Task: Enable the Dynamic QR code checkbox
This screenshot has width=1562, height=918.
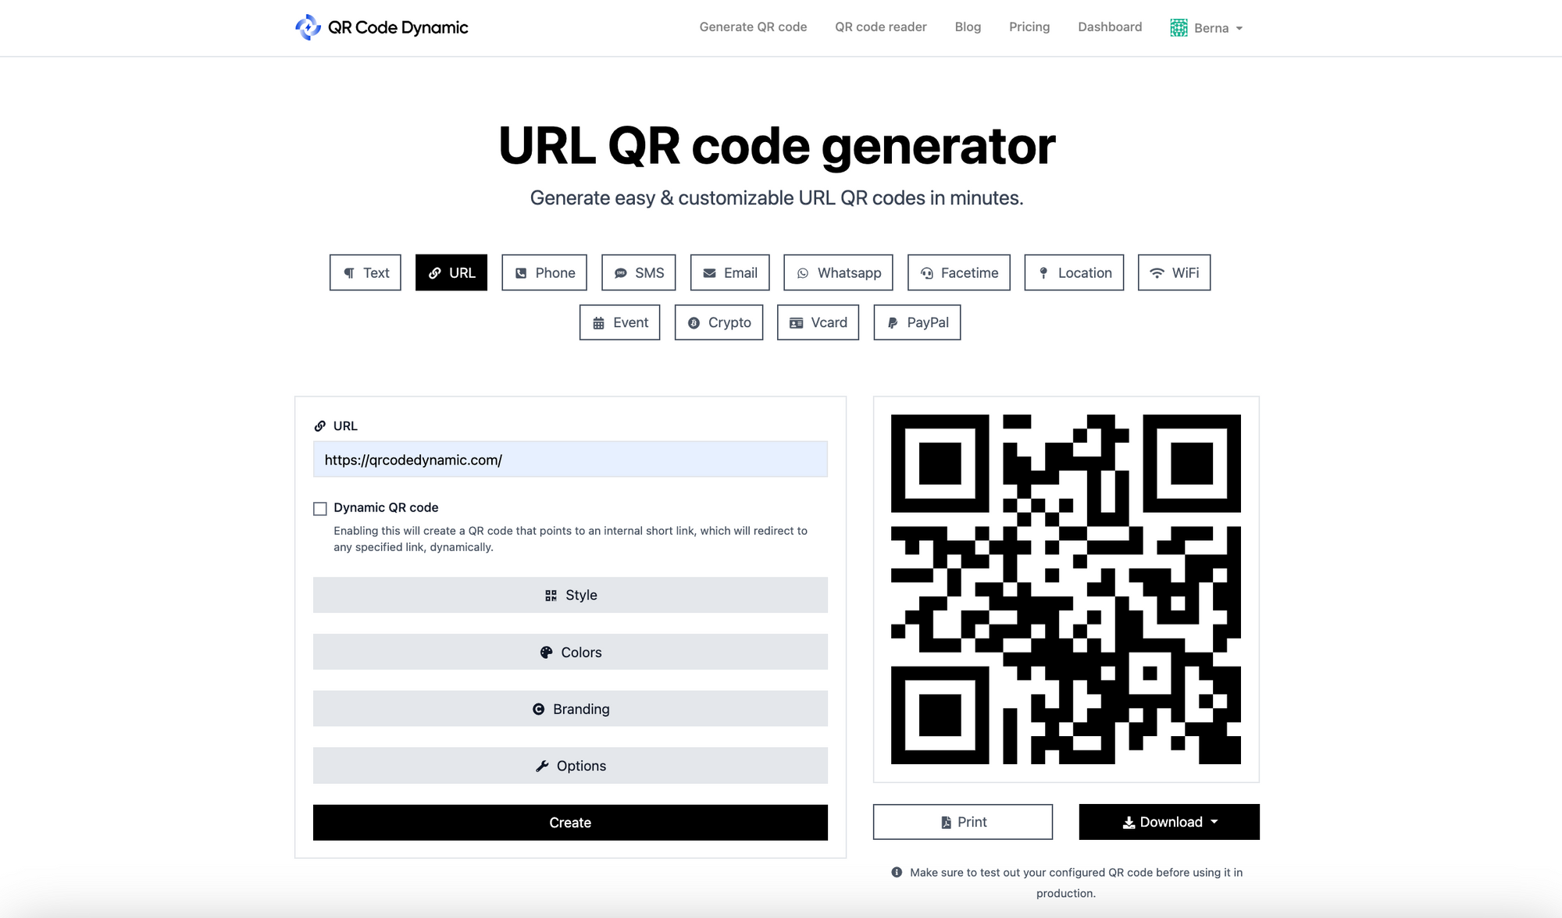Action: tap(319, 507)
